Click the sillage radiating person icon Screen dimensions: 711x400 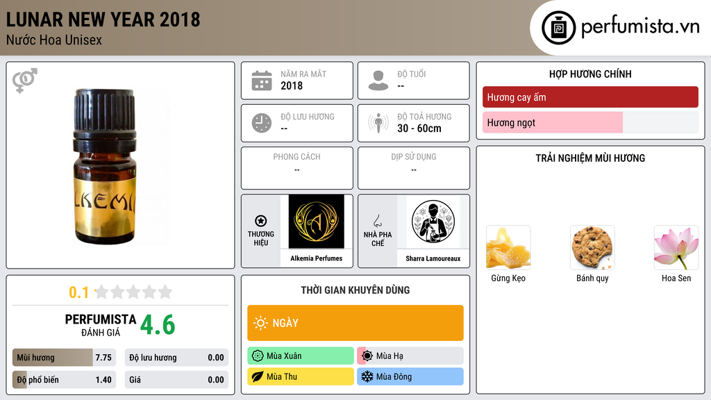click(x=378, y=123)
